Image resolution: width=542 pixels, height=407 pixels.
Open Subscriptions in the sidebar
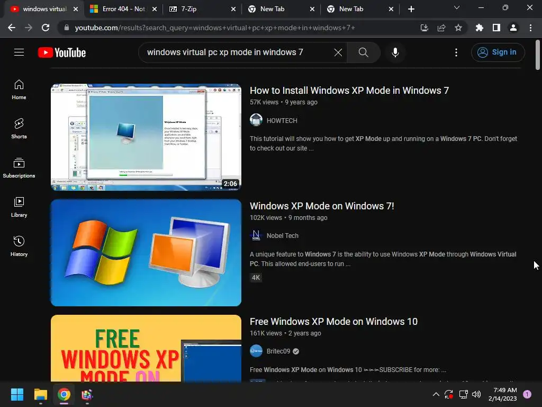point(19,168)
